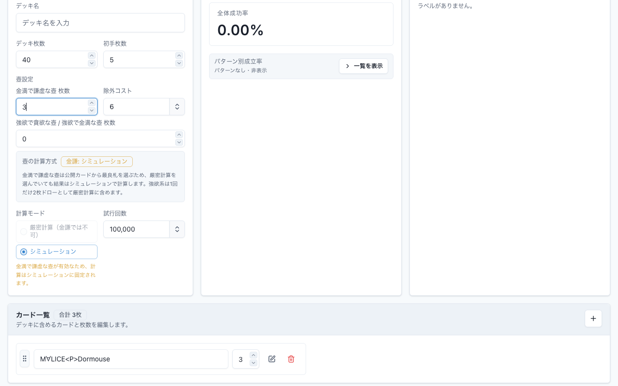The width and height of the screenshot is (618, 386).
Task: Decrease デッキ枚数 with down arrow
Action: [92, 63]
